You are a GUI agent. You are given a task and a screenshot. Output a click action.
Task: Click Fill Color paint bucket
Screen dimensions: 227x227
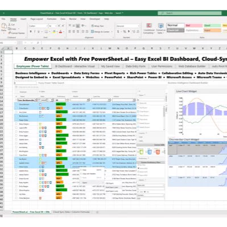point(54,32)
